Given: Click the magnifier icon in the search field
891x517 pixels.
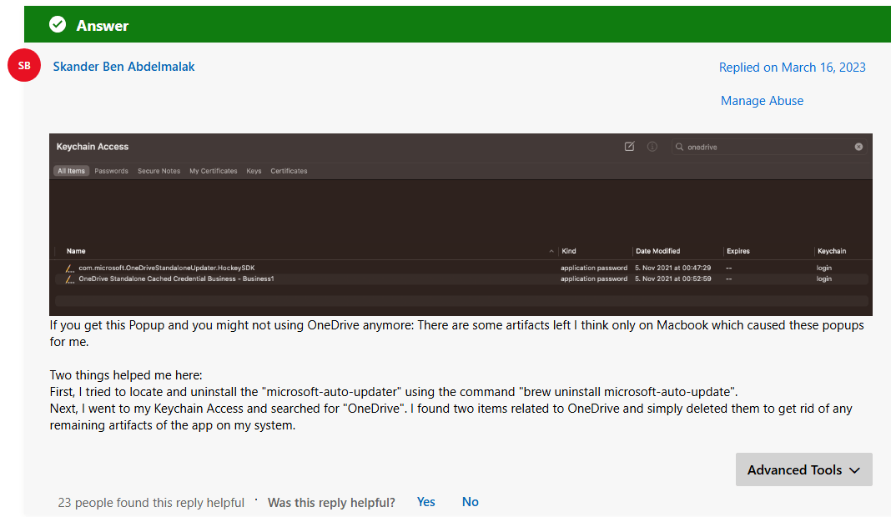Looking at the screenshot, I should 681,146.
